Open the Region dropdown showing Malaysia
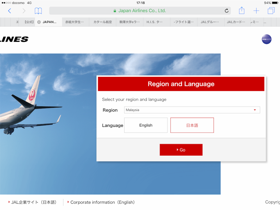Screen dimensions: 280x210 point(192,110)
